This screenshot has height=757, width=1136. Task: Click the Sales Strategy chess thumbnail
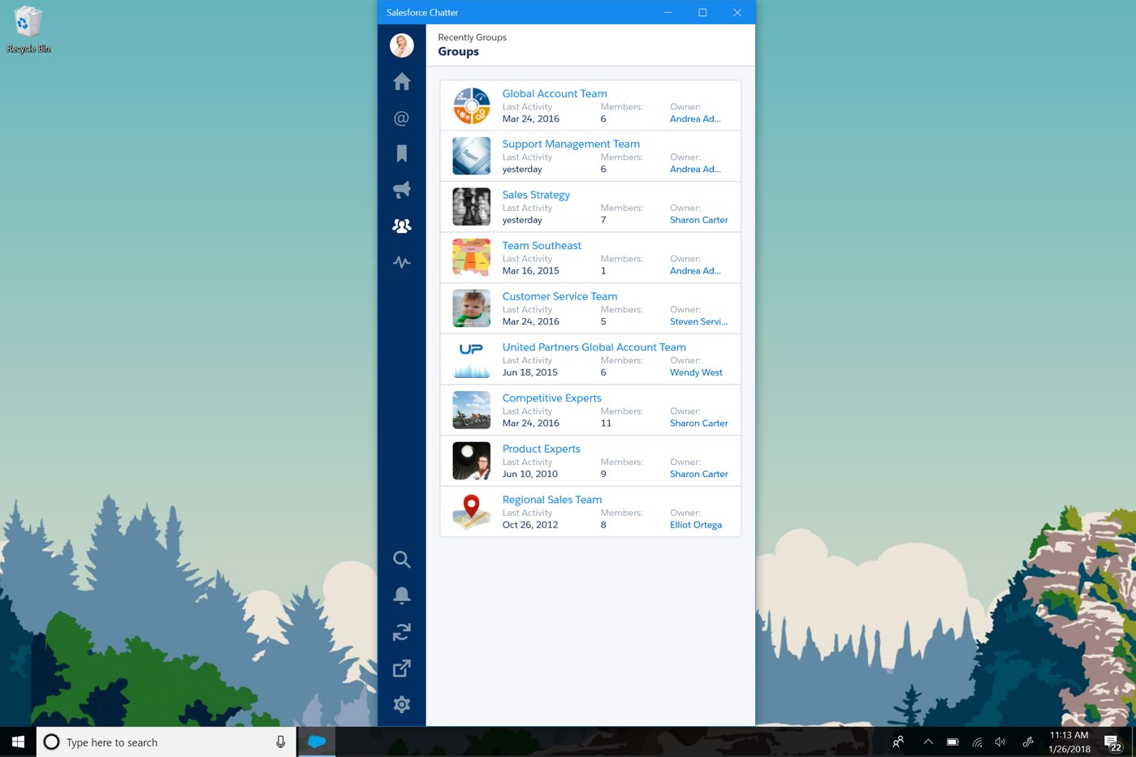pos(471,207)
